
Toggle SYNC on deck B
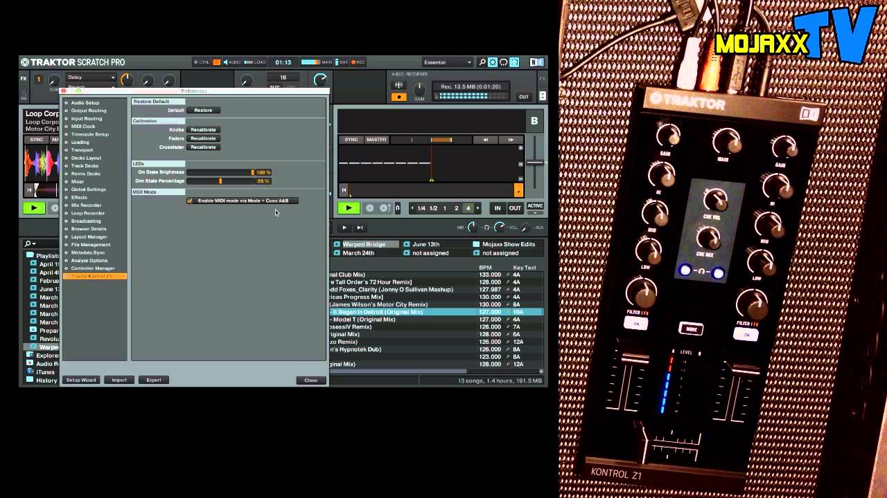pyautogui.click(x=351, y=140)
